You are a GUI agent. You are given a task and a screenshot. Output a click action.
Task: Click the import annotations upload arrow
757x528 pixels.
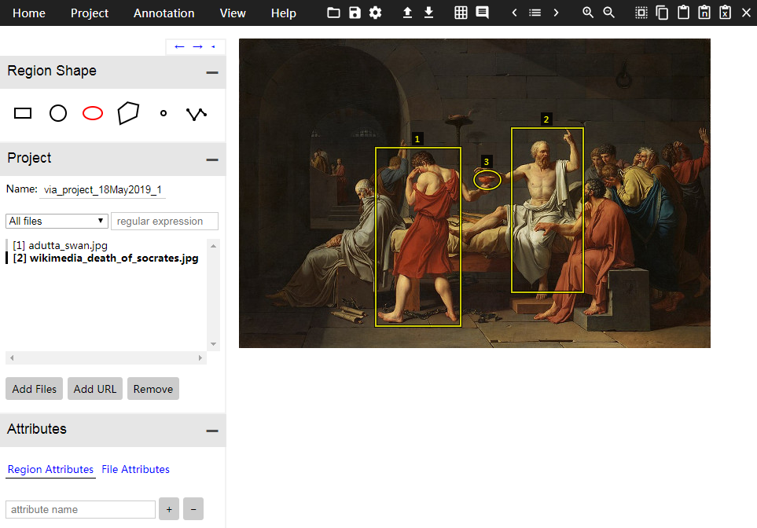coord(407,13)
